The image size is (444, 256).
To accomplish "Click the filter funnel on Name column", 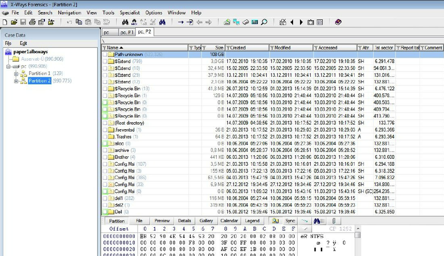I will [x=104, y=48].
